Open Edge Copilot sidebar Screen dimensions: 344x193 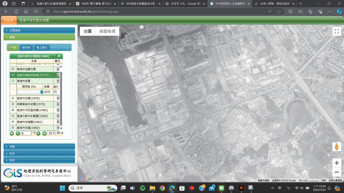coord(339,11)
